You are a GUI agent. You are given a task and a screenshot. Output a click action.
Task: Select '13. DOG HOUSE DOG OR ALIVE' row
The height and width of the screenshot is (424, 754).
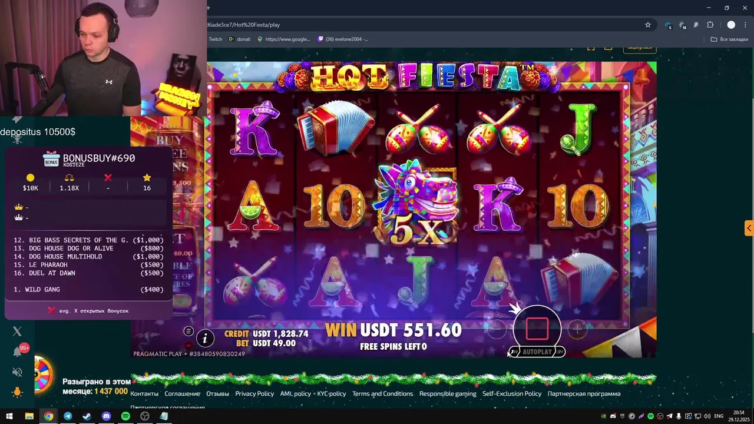[x=88, y=249]
